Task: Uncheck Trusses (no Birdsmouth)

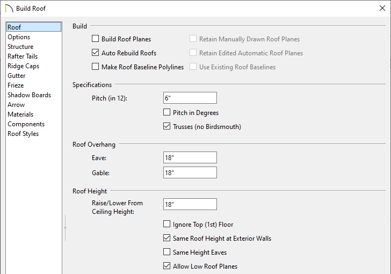Action: (x=167, y=126)
